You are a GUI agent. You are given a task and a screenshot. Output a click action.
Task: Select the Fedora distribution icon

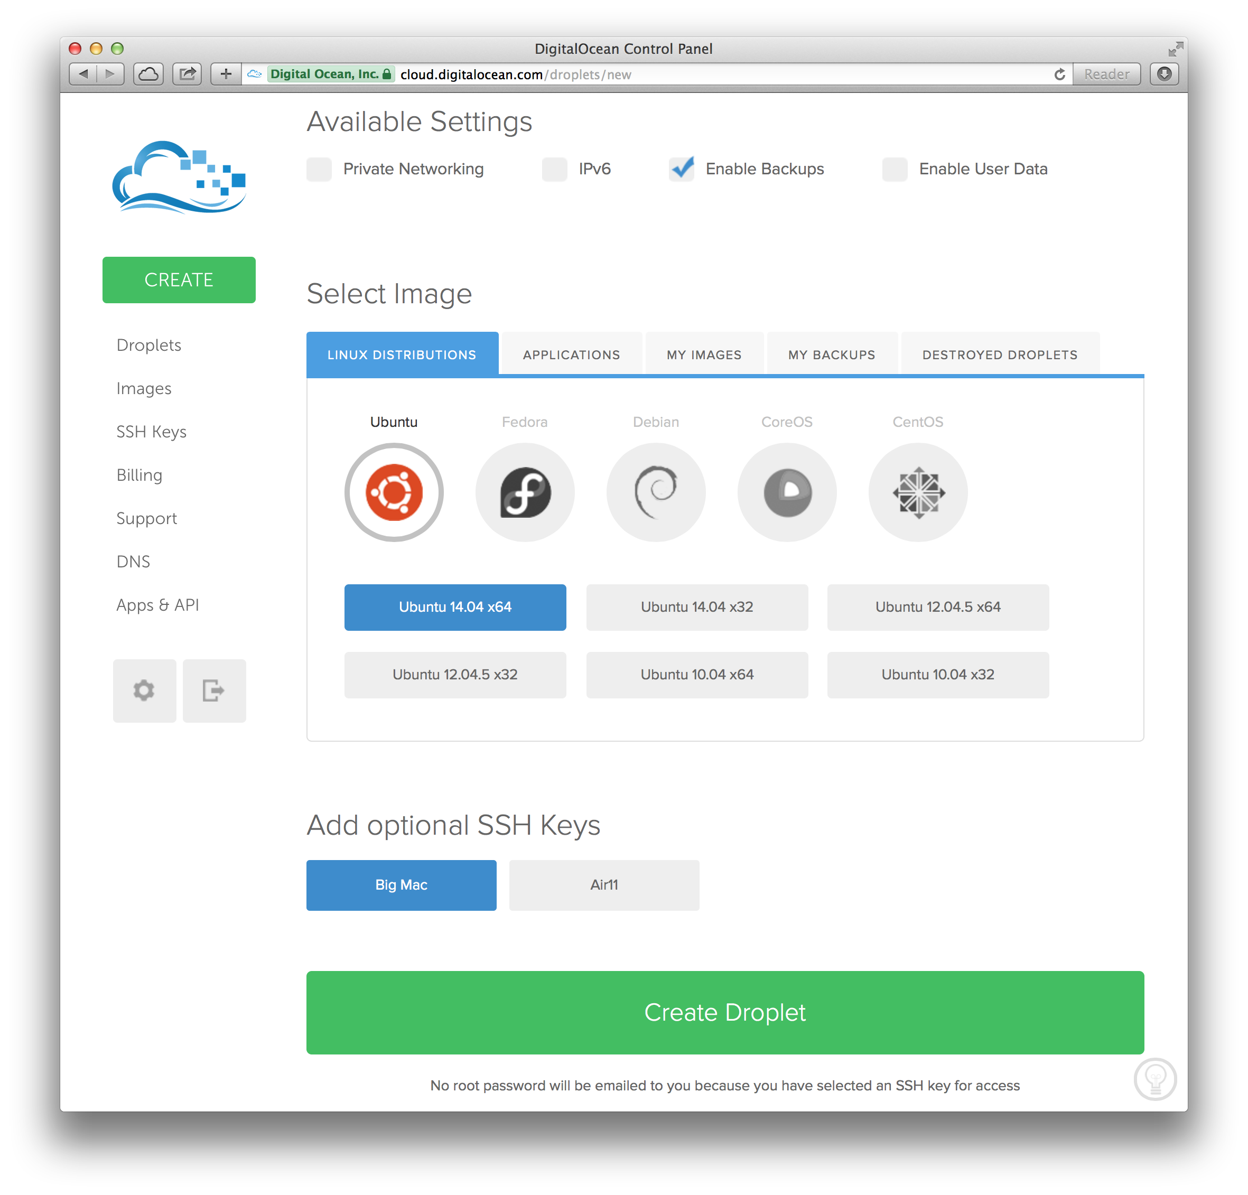(525, 492)
